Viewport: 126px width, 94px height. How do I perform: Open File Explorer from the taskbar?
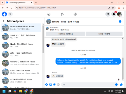tap(20, 91)
